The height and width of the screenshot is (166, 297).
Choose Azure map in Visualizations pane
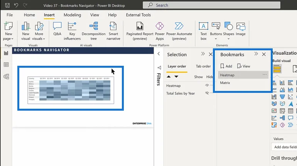click(290, 104)
